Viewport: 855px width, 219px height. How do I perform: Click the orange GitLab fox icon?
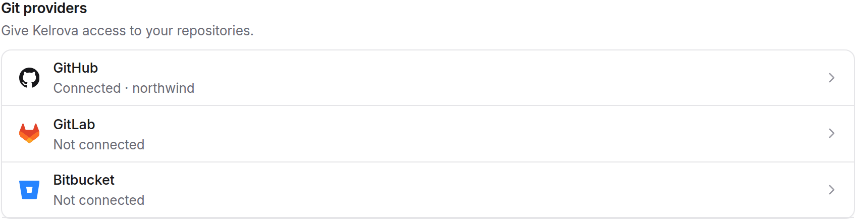[x=29, y=133]
